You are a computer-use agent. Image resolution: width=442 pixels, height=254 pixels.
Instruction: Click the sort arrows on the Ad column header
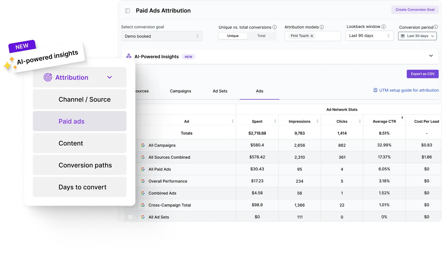233,121
